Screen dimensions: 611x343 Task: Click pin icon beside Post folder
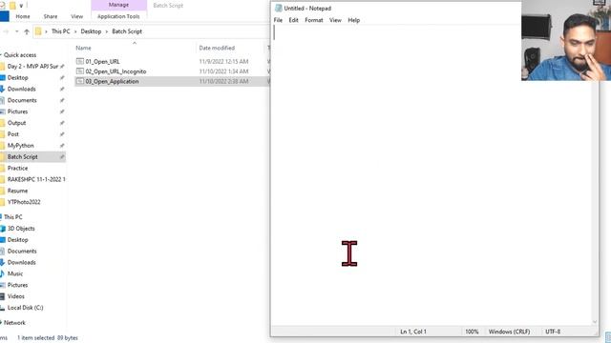(62, 134)
